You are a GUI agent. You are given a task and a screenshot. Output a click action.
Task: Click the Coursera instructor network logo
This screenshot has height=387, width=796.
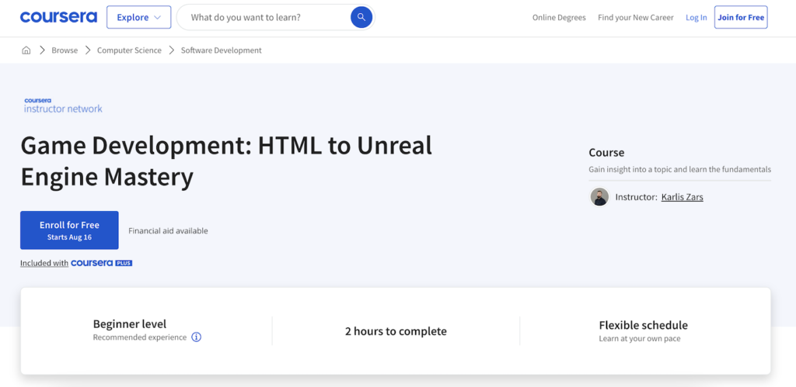click(x=63, y=105)
